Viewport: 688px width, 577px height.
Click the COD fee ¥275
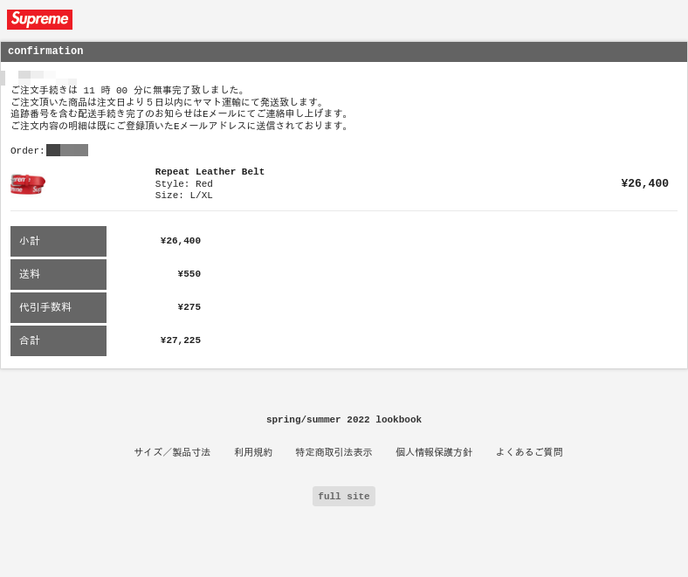click(x=189, y=307)
